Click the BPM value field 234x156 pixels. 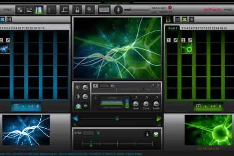tap(88, 133)
